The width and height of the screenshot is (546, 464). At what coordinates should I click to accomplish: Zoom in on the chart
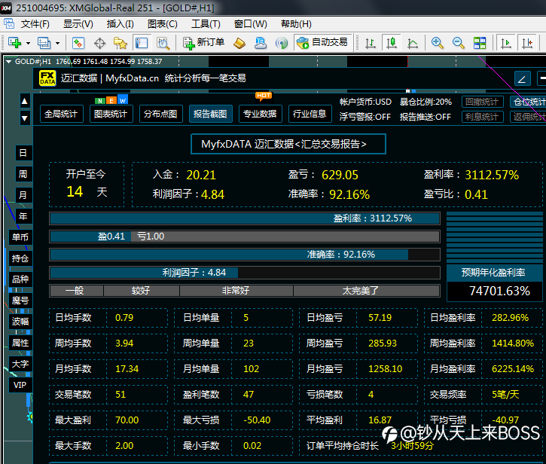(x=437, y=43)
